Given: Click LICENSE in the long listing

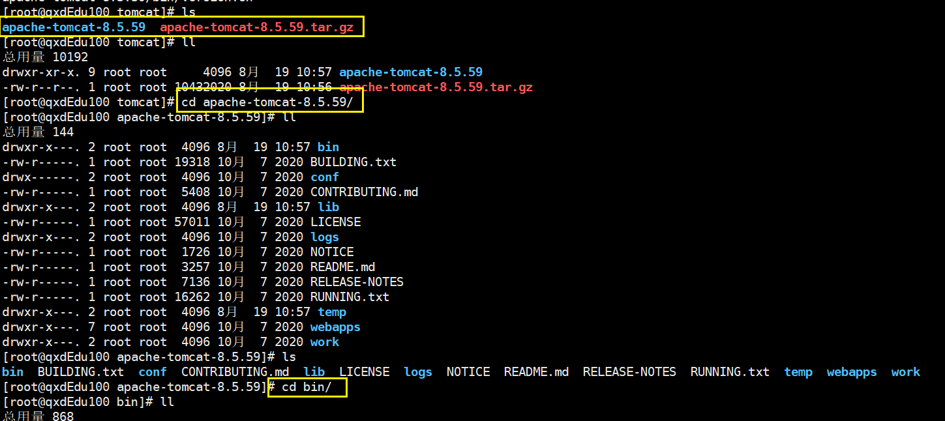Looking at the screenshot, I should click(335, 222).
